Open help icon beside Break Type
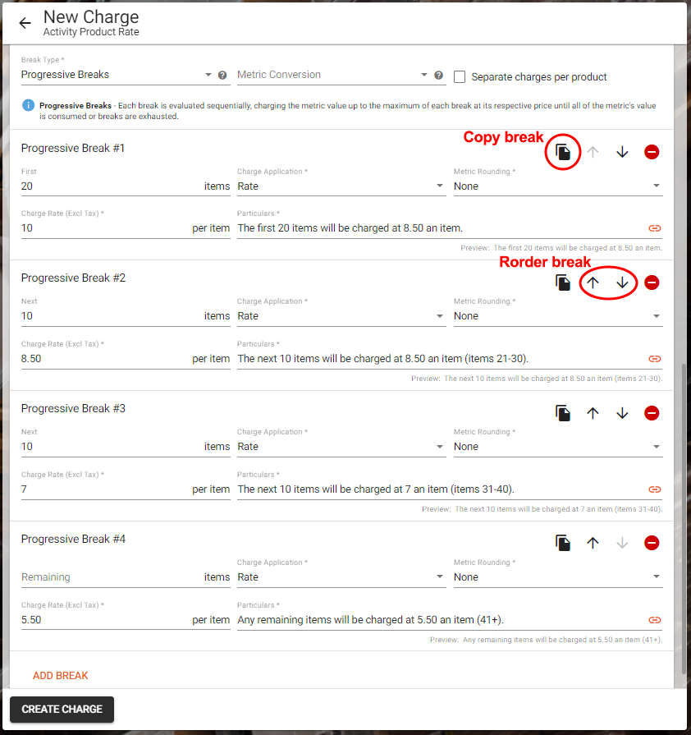 pos(222,75)
